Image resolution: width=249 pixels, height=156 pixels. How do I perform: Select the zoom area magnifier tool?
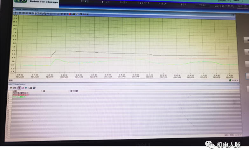point(35,14)
